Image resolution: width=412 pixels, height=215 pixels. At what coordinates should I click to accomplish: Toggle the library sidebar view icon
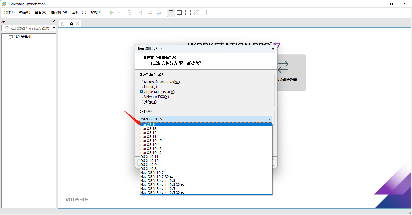pos(171,13)
